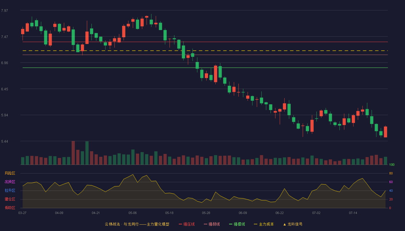405x231 pixels.
Task: Click the 5.44 price axis label
Action: pos(5,141)
